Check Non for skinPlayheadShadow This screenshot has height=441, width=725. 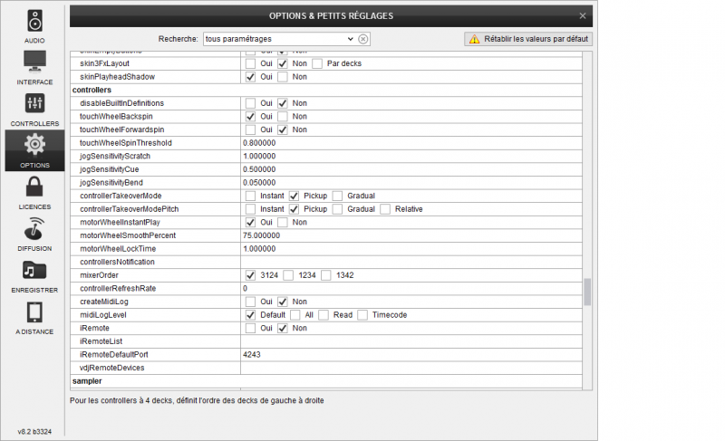(283, 77)
